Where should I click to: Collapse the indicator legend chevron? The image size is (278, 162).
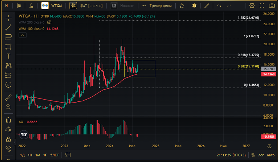coord(22,35)
